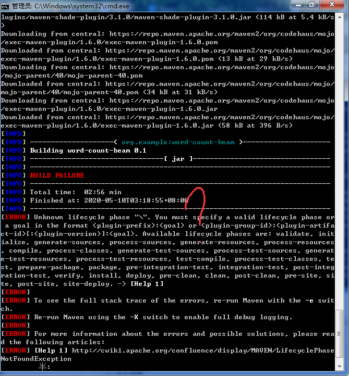Click the 'Finished at: 2020-05-10T03:18:55+08:00' line
Image resolution: width=349 pixels, height=376 pixels.
[x=109, y=200]
